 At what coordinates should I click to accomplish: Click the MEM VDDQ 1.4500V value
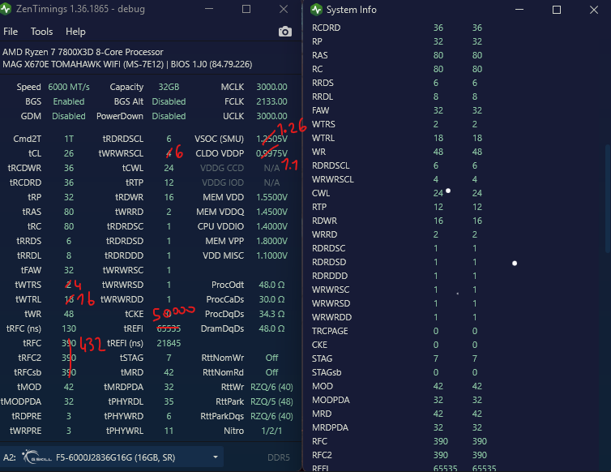coord(271,212)
